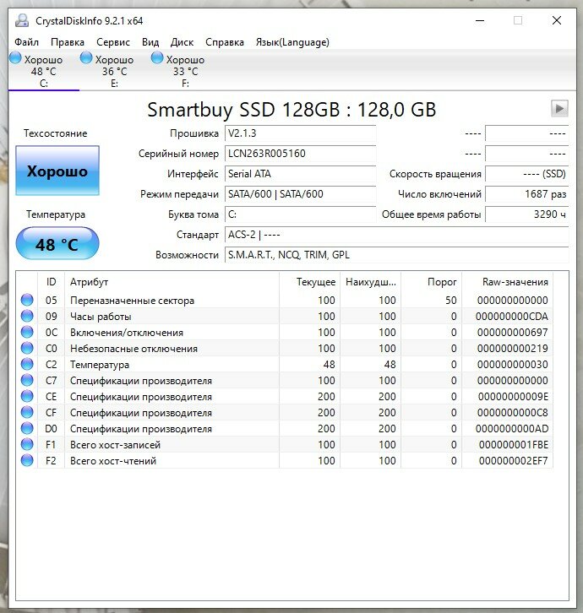Screen dimensions: 583x613
Task: Select the Переназначенные сектора attribute
Action: (x=133, y=301)
